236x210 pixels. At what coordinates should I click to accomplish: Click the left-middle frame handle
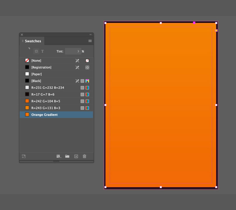[105, 105]
